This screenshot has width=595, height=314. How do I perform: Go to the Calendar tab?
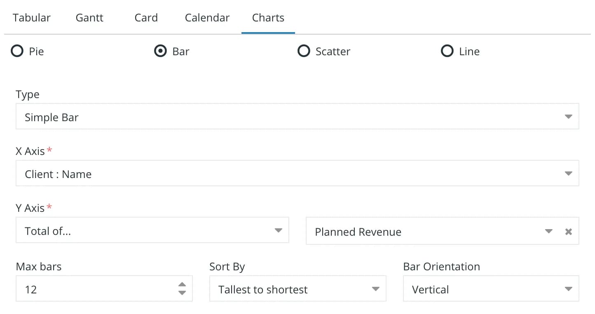pyautogui.click(x=207, y=18)
